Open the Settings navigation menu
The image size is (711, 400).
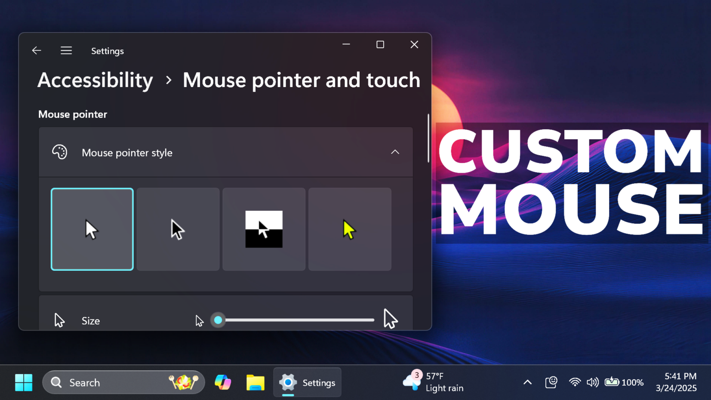click(x=66, y=50)
